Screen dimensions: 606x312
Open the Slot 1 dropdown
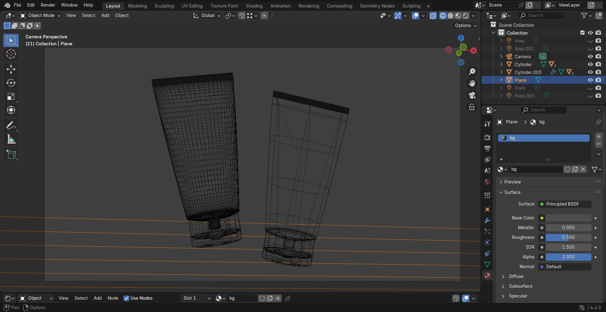click(196, 298)
